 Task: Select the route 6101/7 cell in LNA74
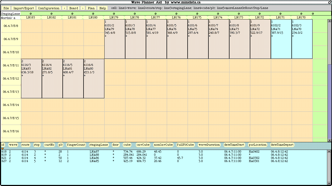click(219, 39)
